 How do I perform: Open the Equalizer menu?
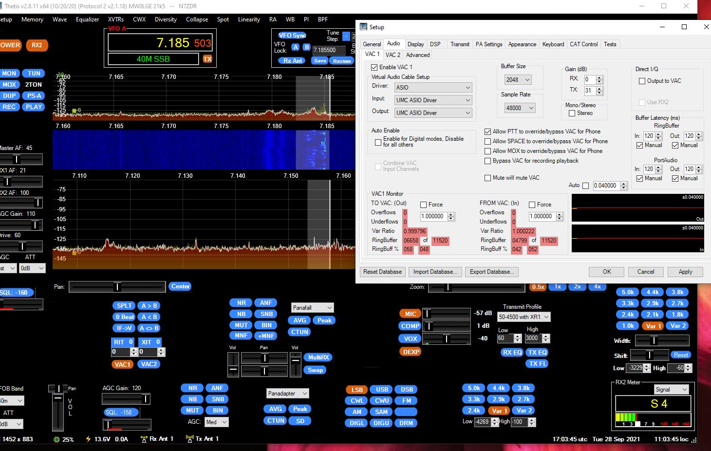pyautogui.click(x=88, y=19)
